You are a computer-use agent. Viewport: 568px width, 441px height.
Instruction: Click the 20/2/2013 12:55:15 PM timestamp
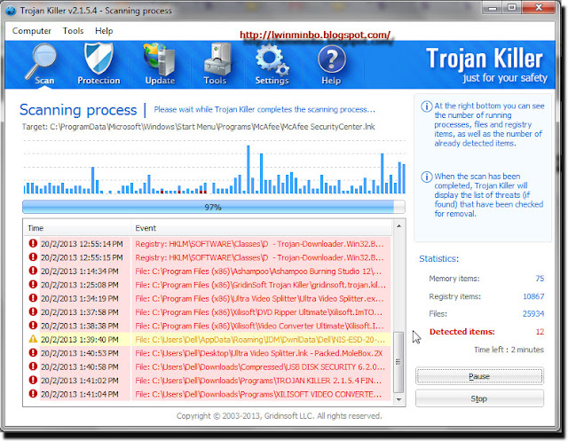82,257
